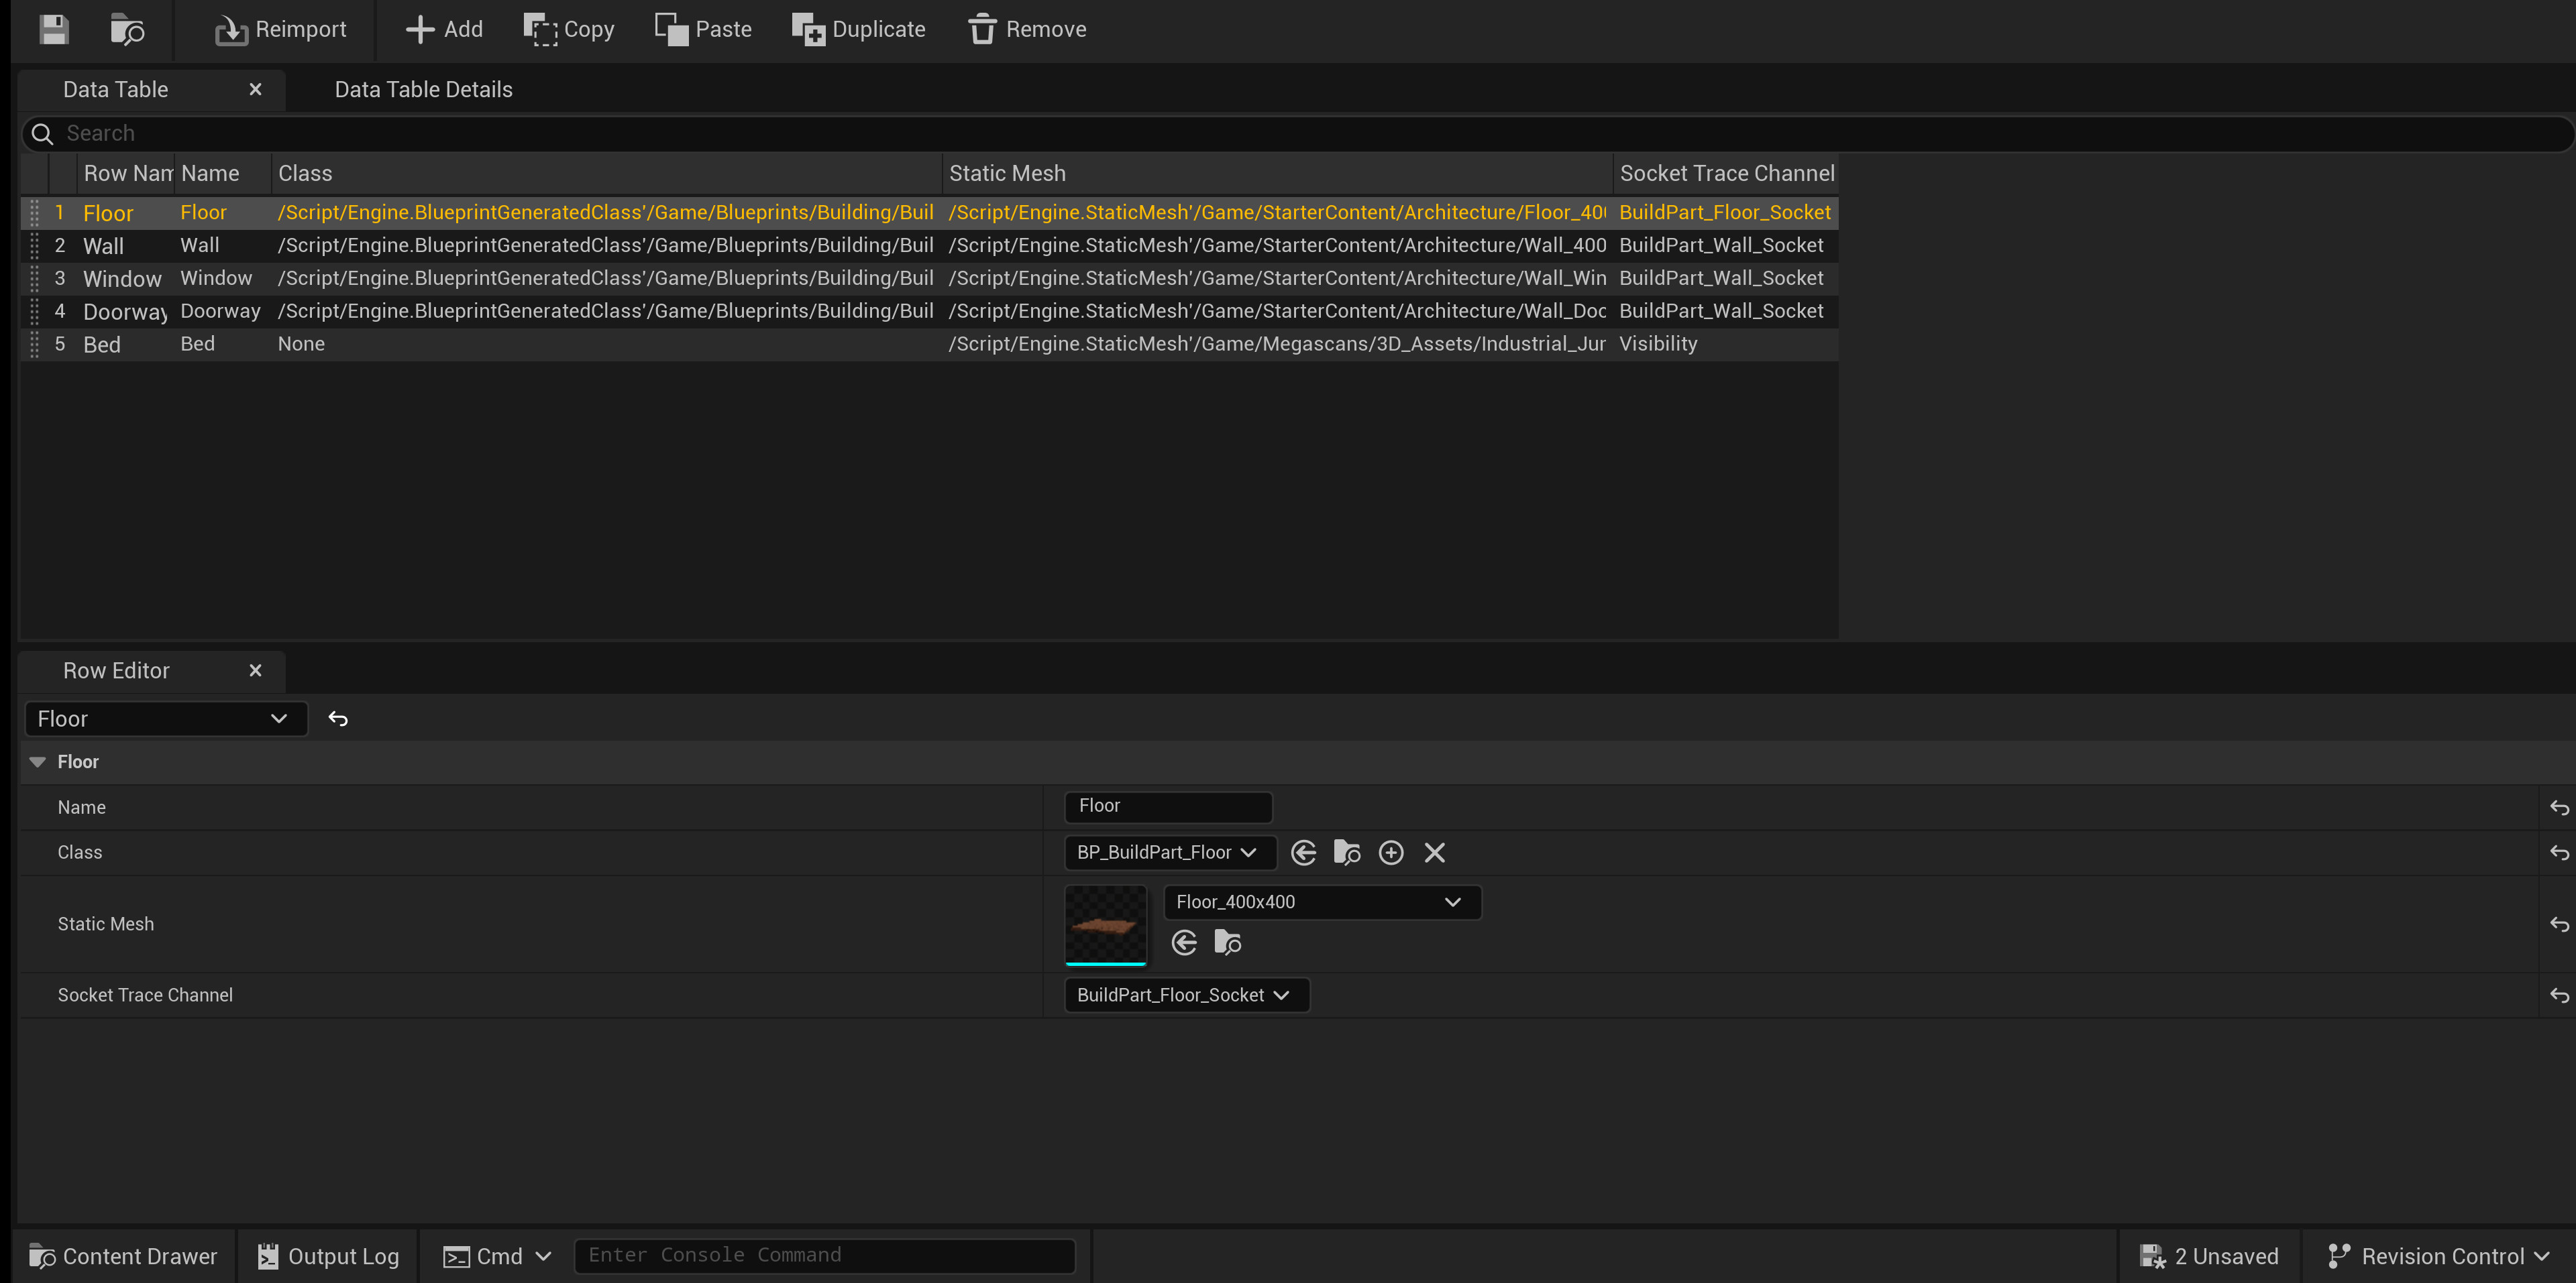Click Browse to asset in Content Browser icon
This screenshot has width=2576, height=1283.
pyautogui.click(x=127, y=29)
